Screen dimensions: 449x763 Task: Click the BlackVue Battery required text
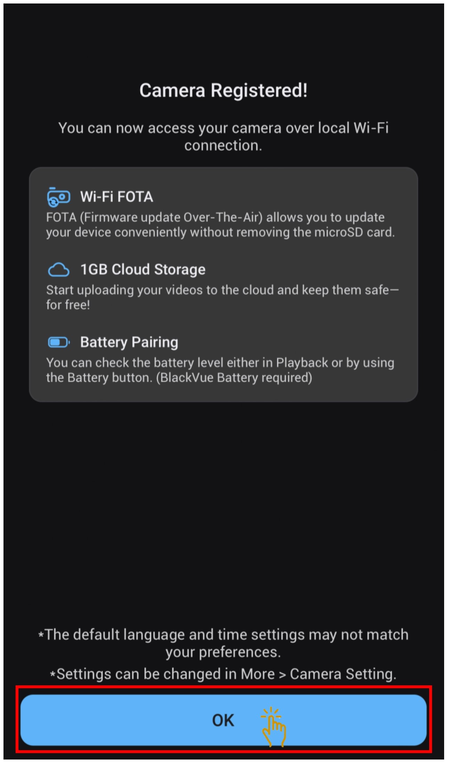point(234,378)
